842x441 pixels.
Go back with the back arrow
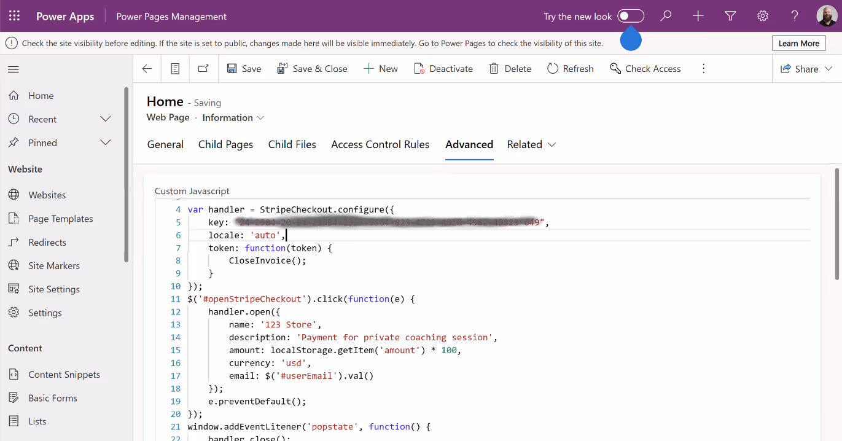[x=147, y=69]
